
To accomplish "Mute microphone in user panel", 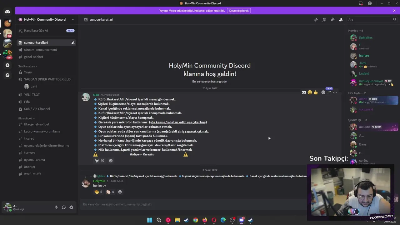I will coord(56,207).
